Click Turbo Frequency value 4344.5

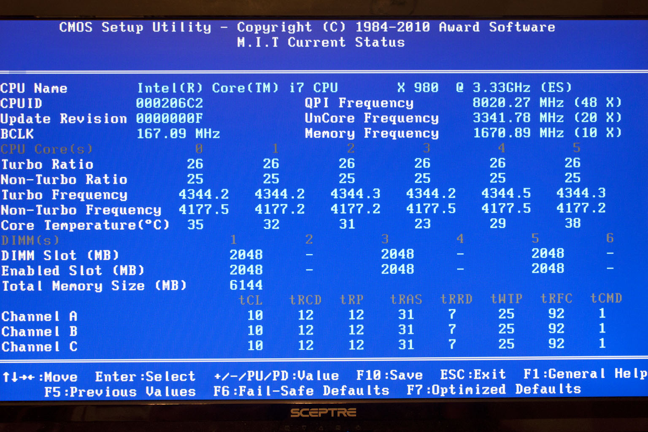click(506, 193)
